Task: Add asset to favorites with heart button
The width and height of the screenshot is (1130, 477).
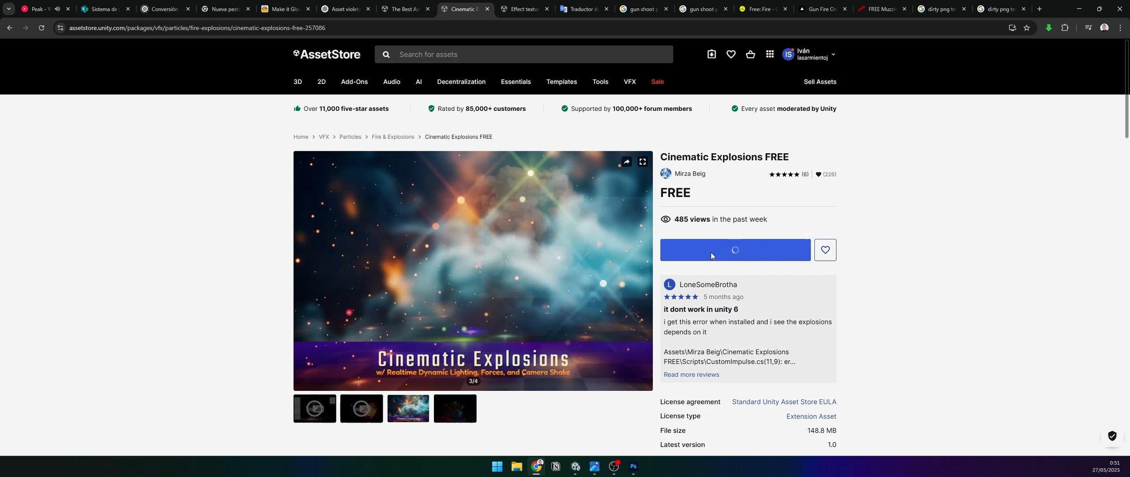Action: pyautogui.click(x=825, y=250)
